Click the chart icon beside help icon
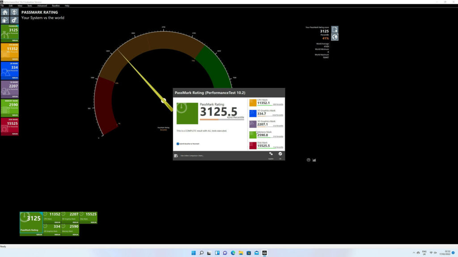 tap(314, 160)
